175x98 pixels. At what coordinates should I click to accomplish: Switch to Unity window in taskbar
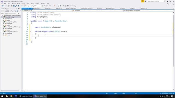click(x=25, y=96)
